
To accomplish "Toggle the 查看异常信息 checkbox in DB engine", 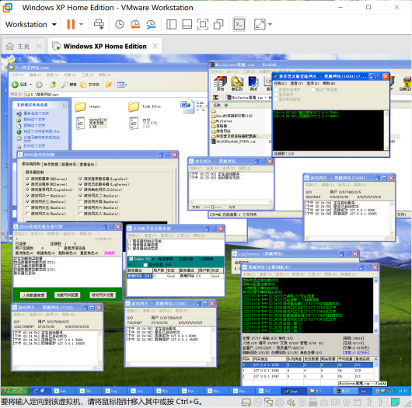I will click(61, 248).
